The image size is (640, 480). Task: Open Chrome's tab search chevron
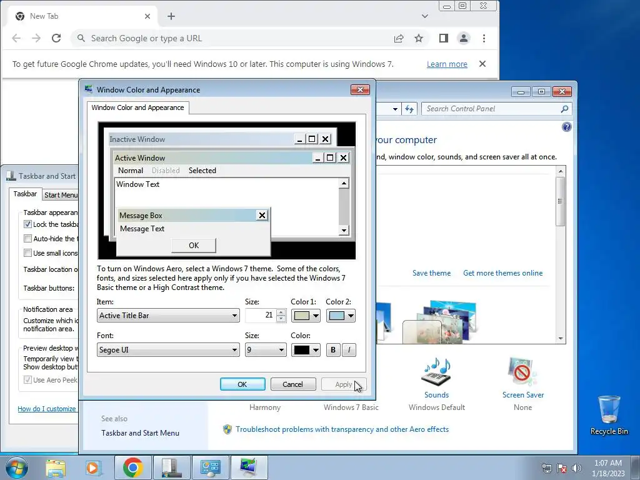[425, 16]
